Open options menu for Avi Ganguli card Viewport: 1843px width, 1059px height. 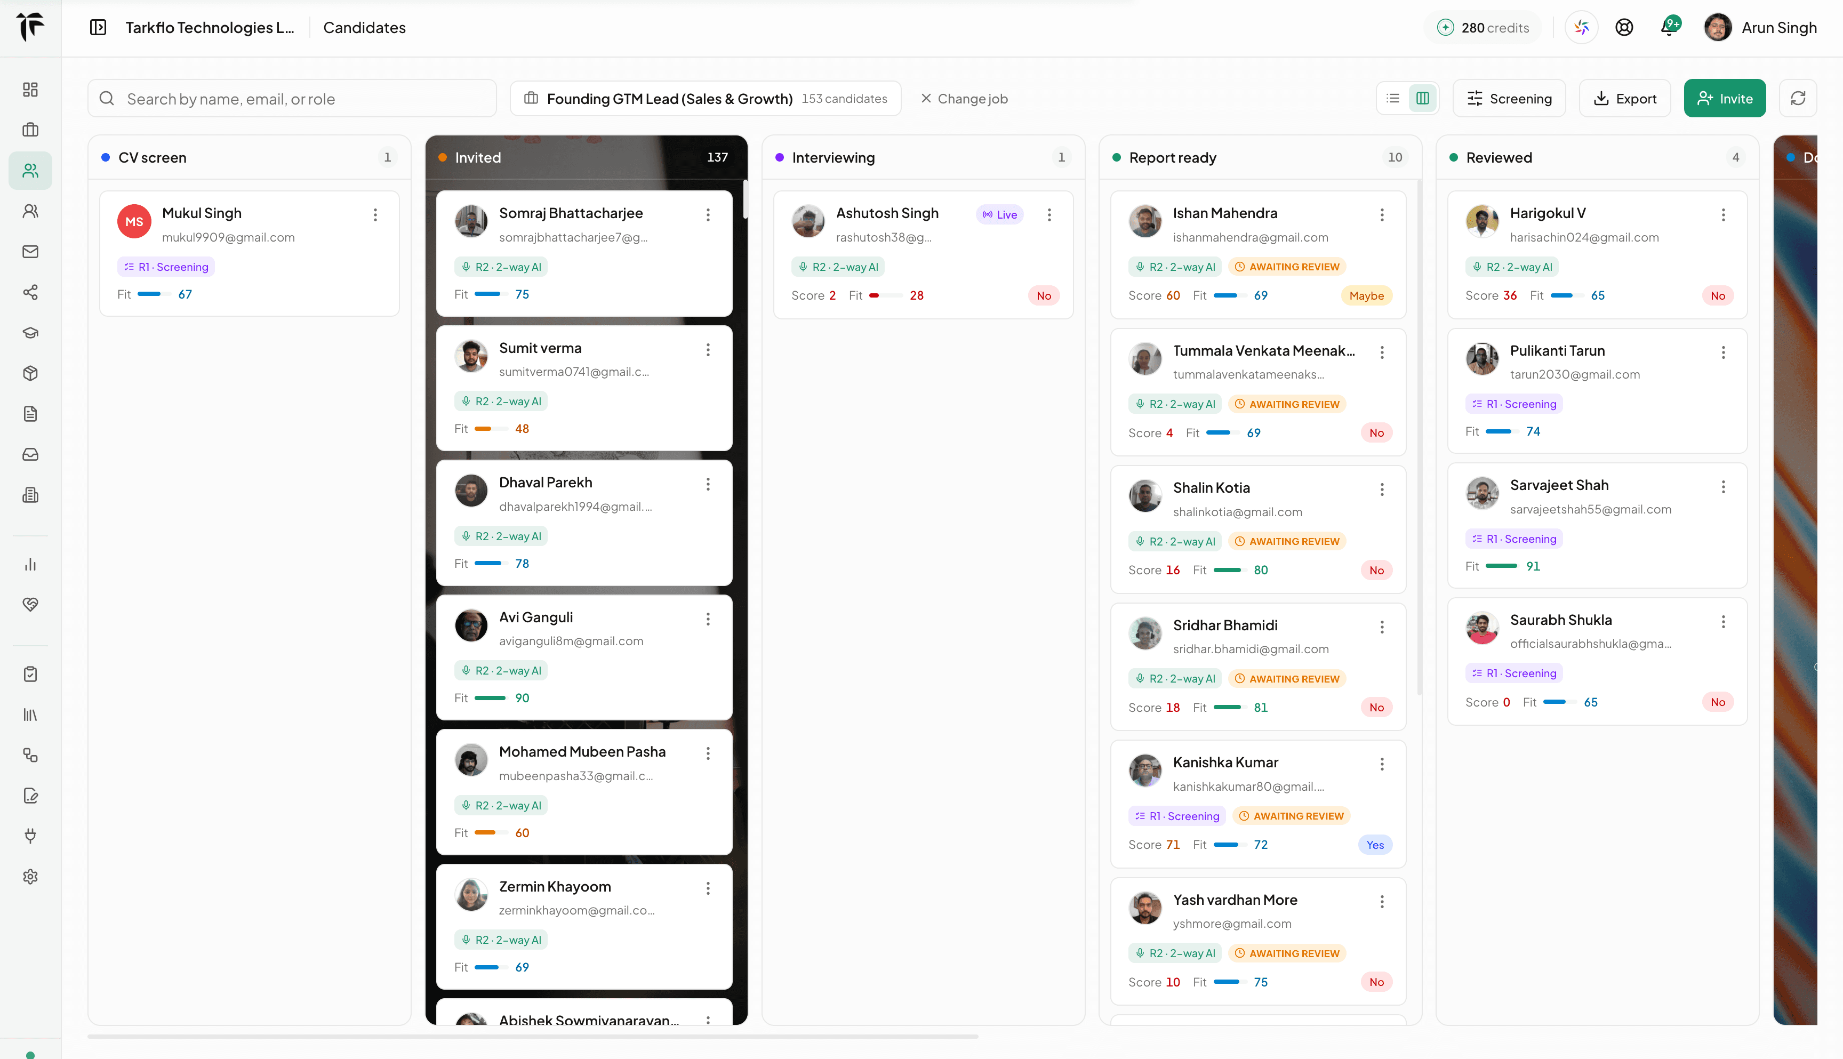point(708,619)
